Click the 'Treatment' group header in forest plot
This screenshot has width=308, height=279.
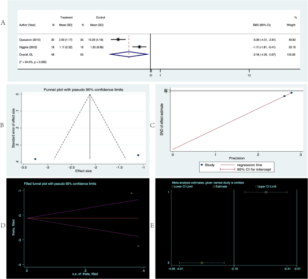(x=67, y=17)
